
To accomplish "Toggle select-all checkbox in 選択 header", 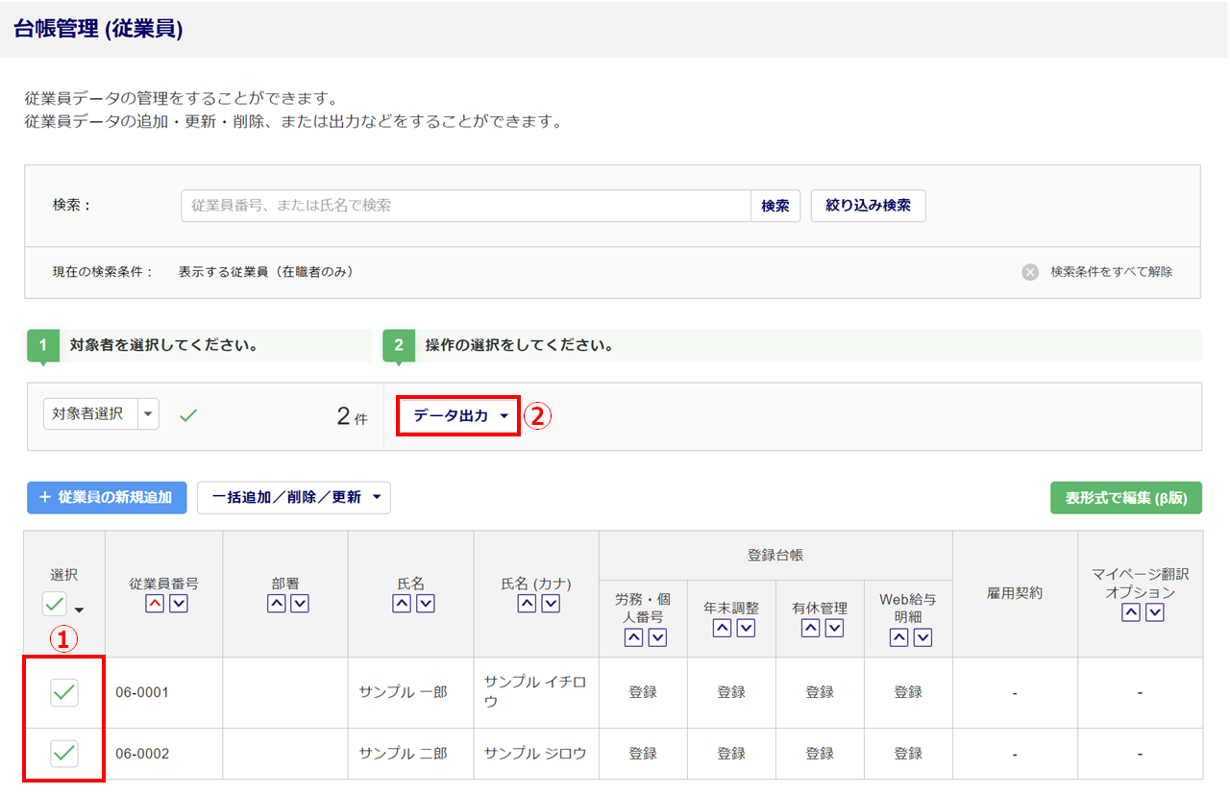I will click(x=55, y=605).
